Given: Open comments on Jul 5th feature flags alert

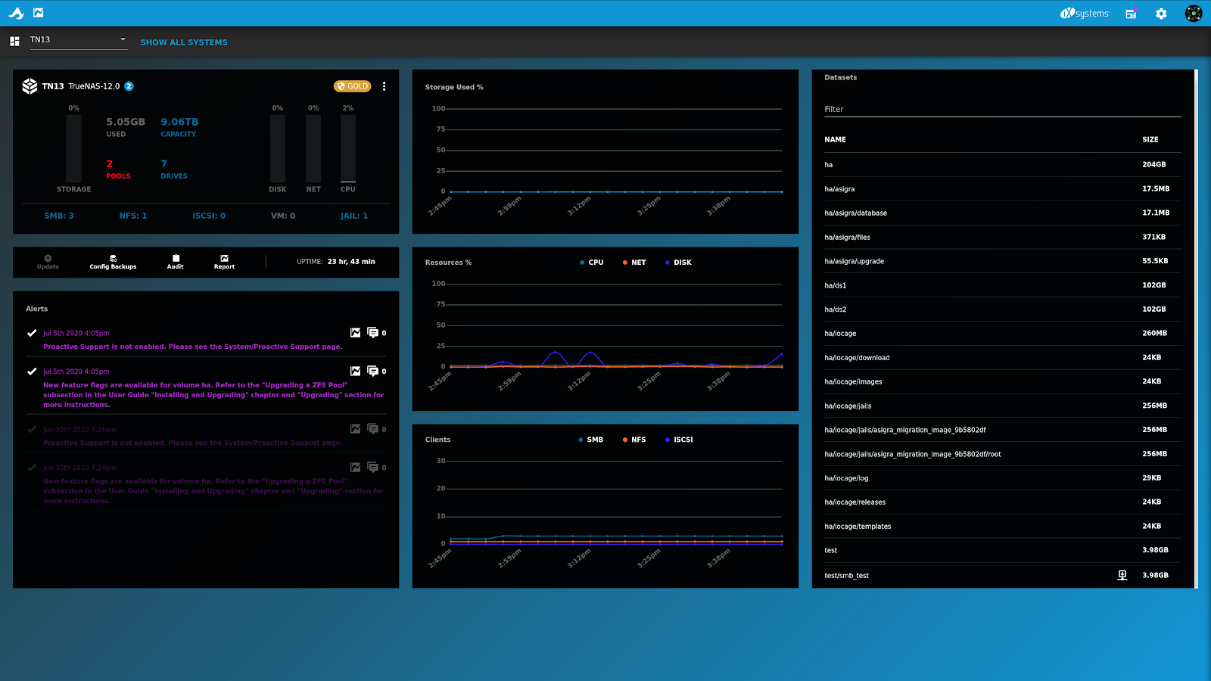Looking at the screenshot, I should click(372, 371).
